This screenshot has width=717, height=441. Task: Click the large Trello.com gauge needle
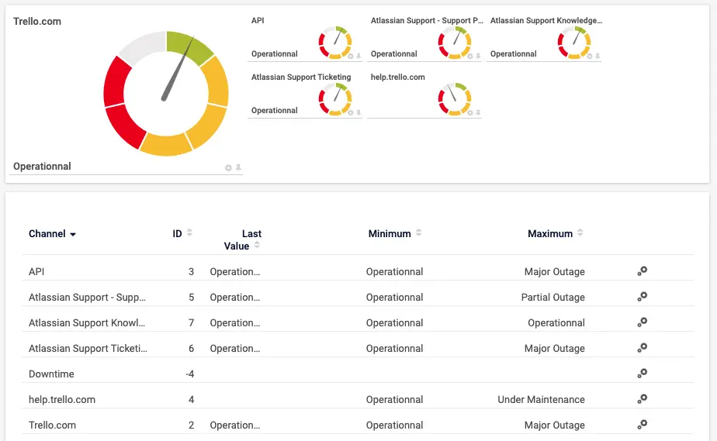click(175, 81)
